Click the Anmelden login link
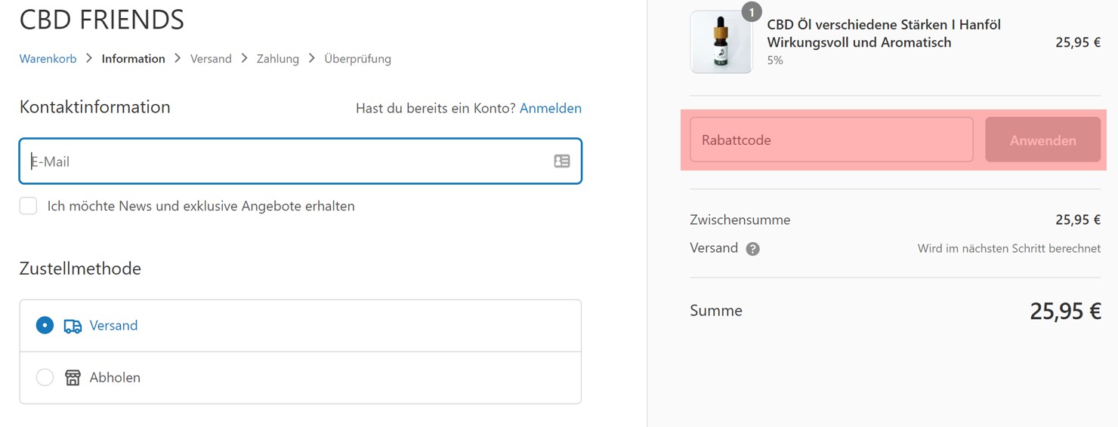Screen dimensions: 1118x427 click(550, 108)
